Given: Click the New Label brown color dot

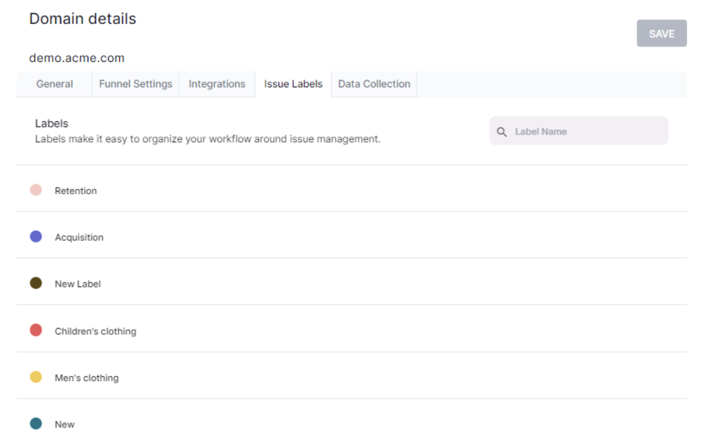Looking at the screenshot, I should (36, 283).
